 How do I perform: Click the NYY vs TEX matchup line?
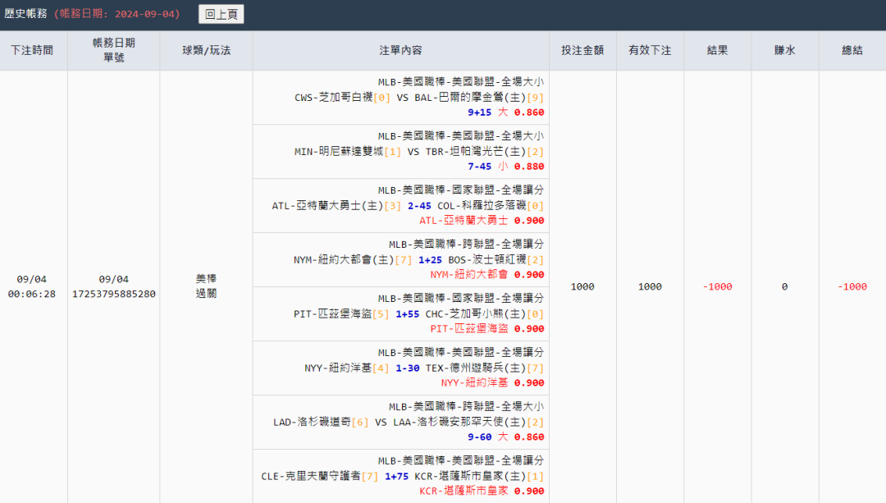(424, 368)
